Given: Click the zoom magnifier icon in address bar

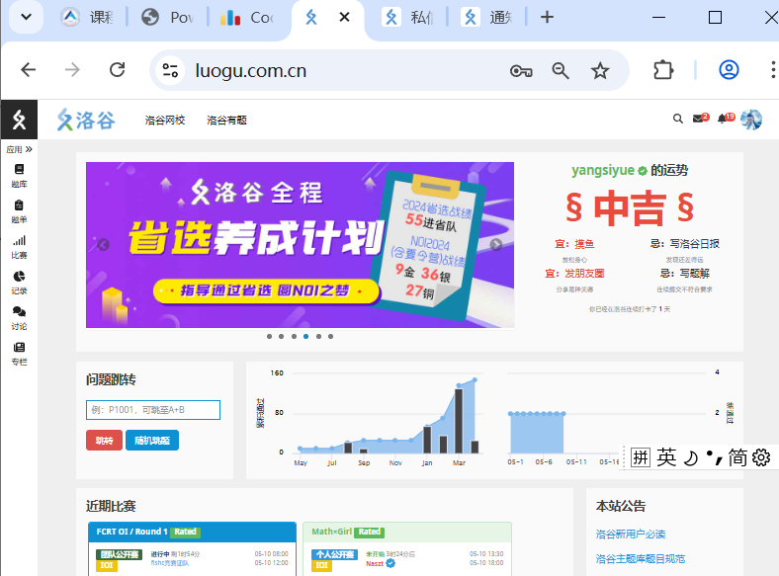Looking at the screenshot, I should (561, 71).
